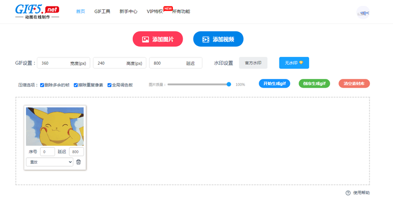
Task: Toggle 删除多余的帧 checkbox
Action: coord(42,85)
